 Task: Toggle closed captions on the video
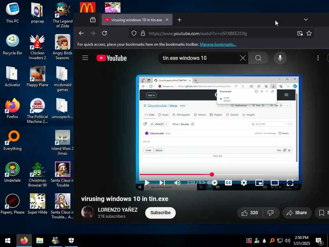coord(228,183)
